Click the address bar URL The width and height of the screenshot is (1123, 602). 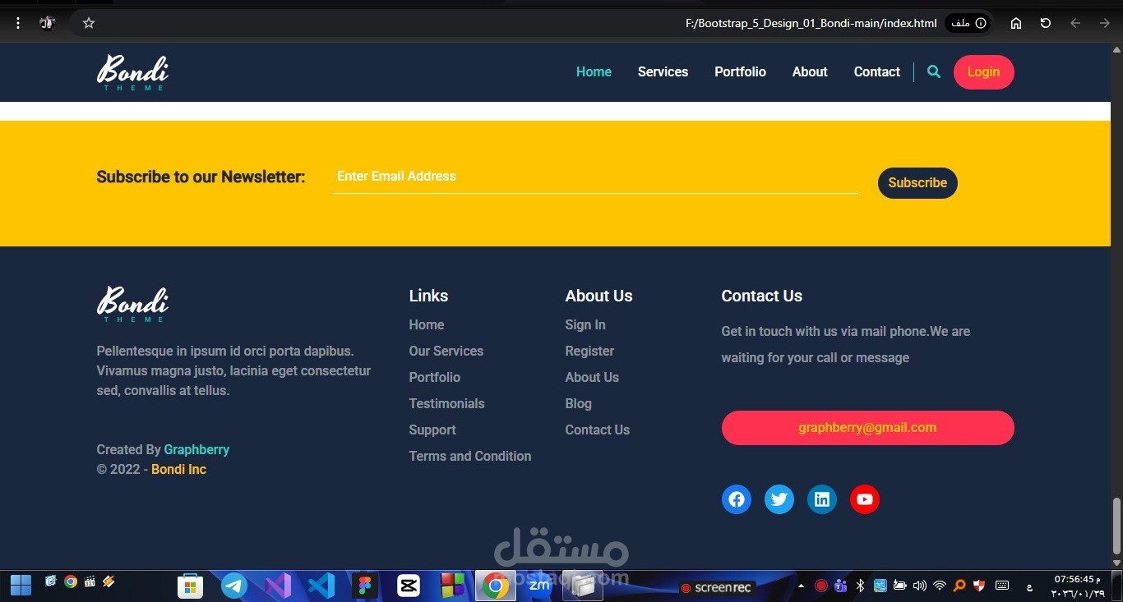pos(811,23)
